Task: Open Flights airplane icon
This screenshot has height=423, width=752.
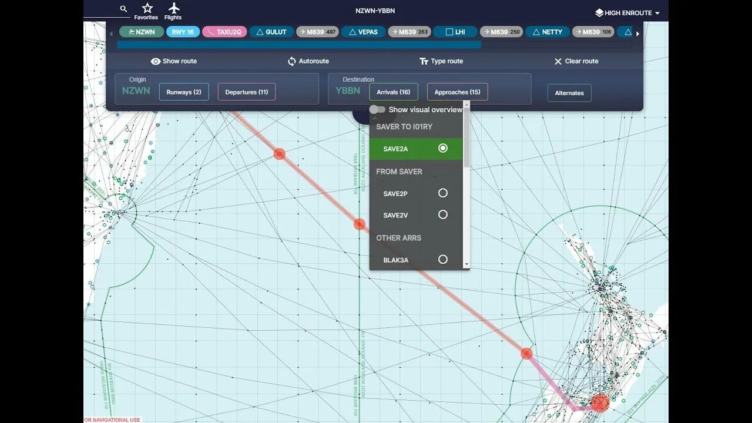Action: pos(173,11)
